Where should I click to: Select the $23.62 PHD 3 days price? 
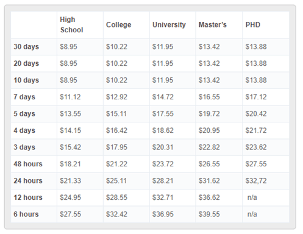(x=256, y=147)
